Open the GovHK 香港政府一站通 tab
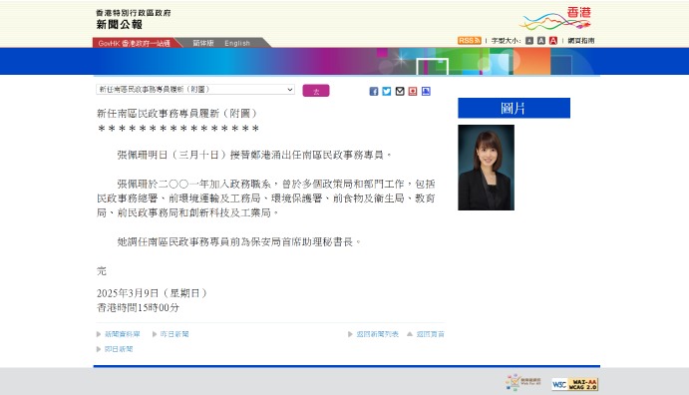This screenshot has width=689, height=395. point(135,43)
